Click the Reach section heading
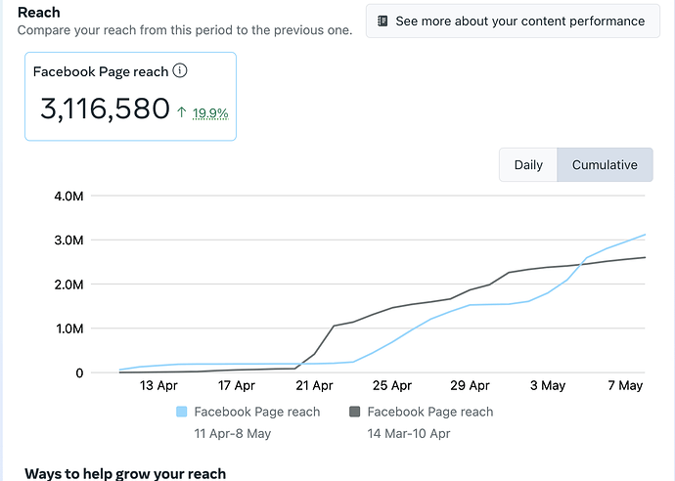 38,12
